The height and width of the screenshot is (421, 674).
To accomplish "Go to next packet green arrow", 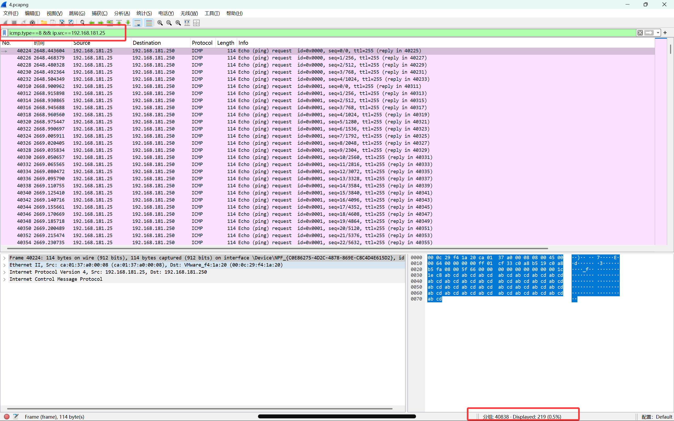I will click(x=101, y=23).
